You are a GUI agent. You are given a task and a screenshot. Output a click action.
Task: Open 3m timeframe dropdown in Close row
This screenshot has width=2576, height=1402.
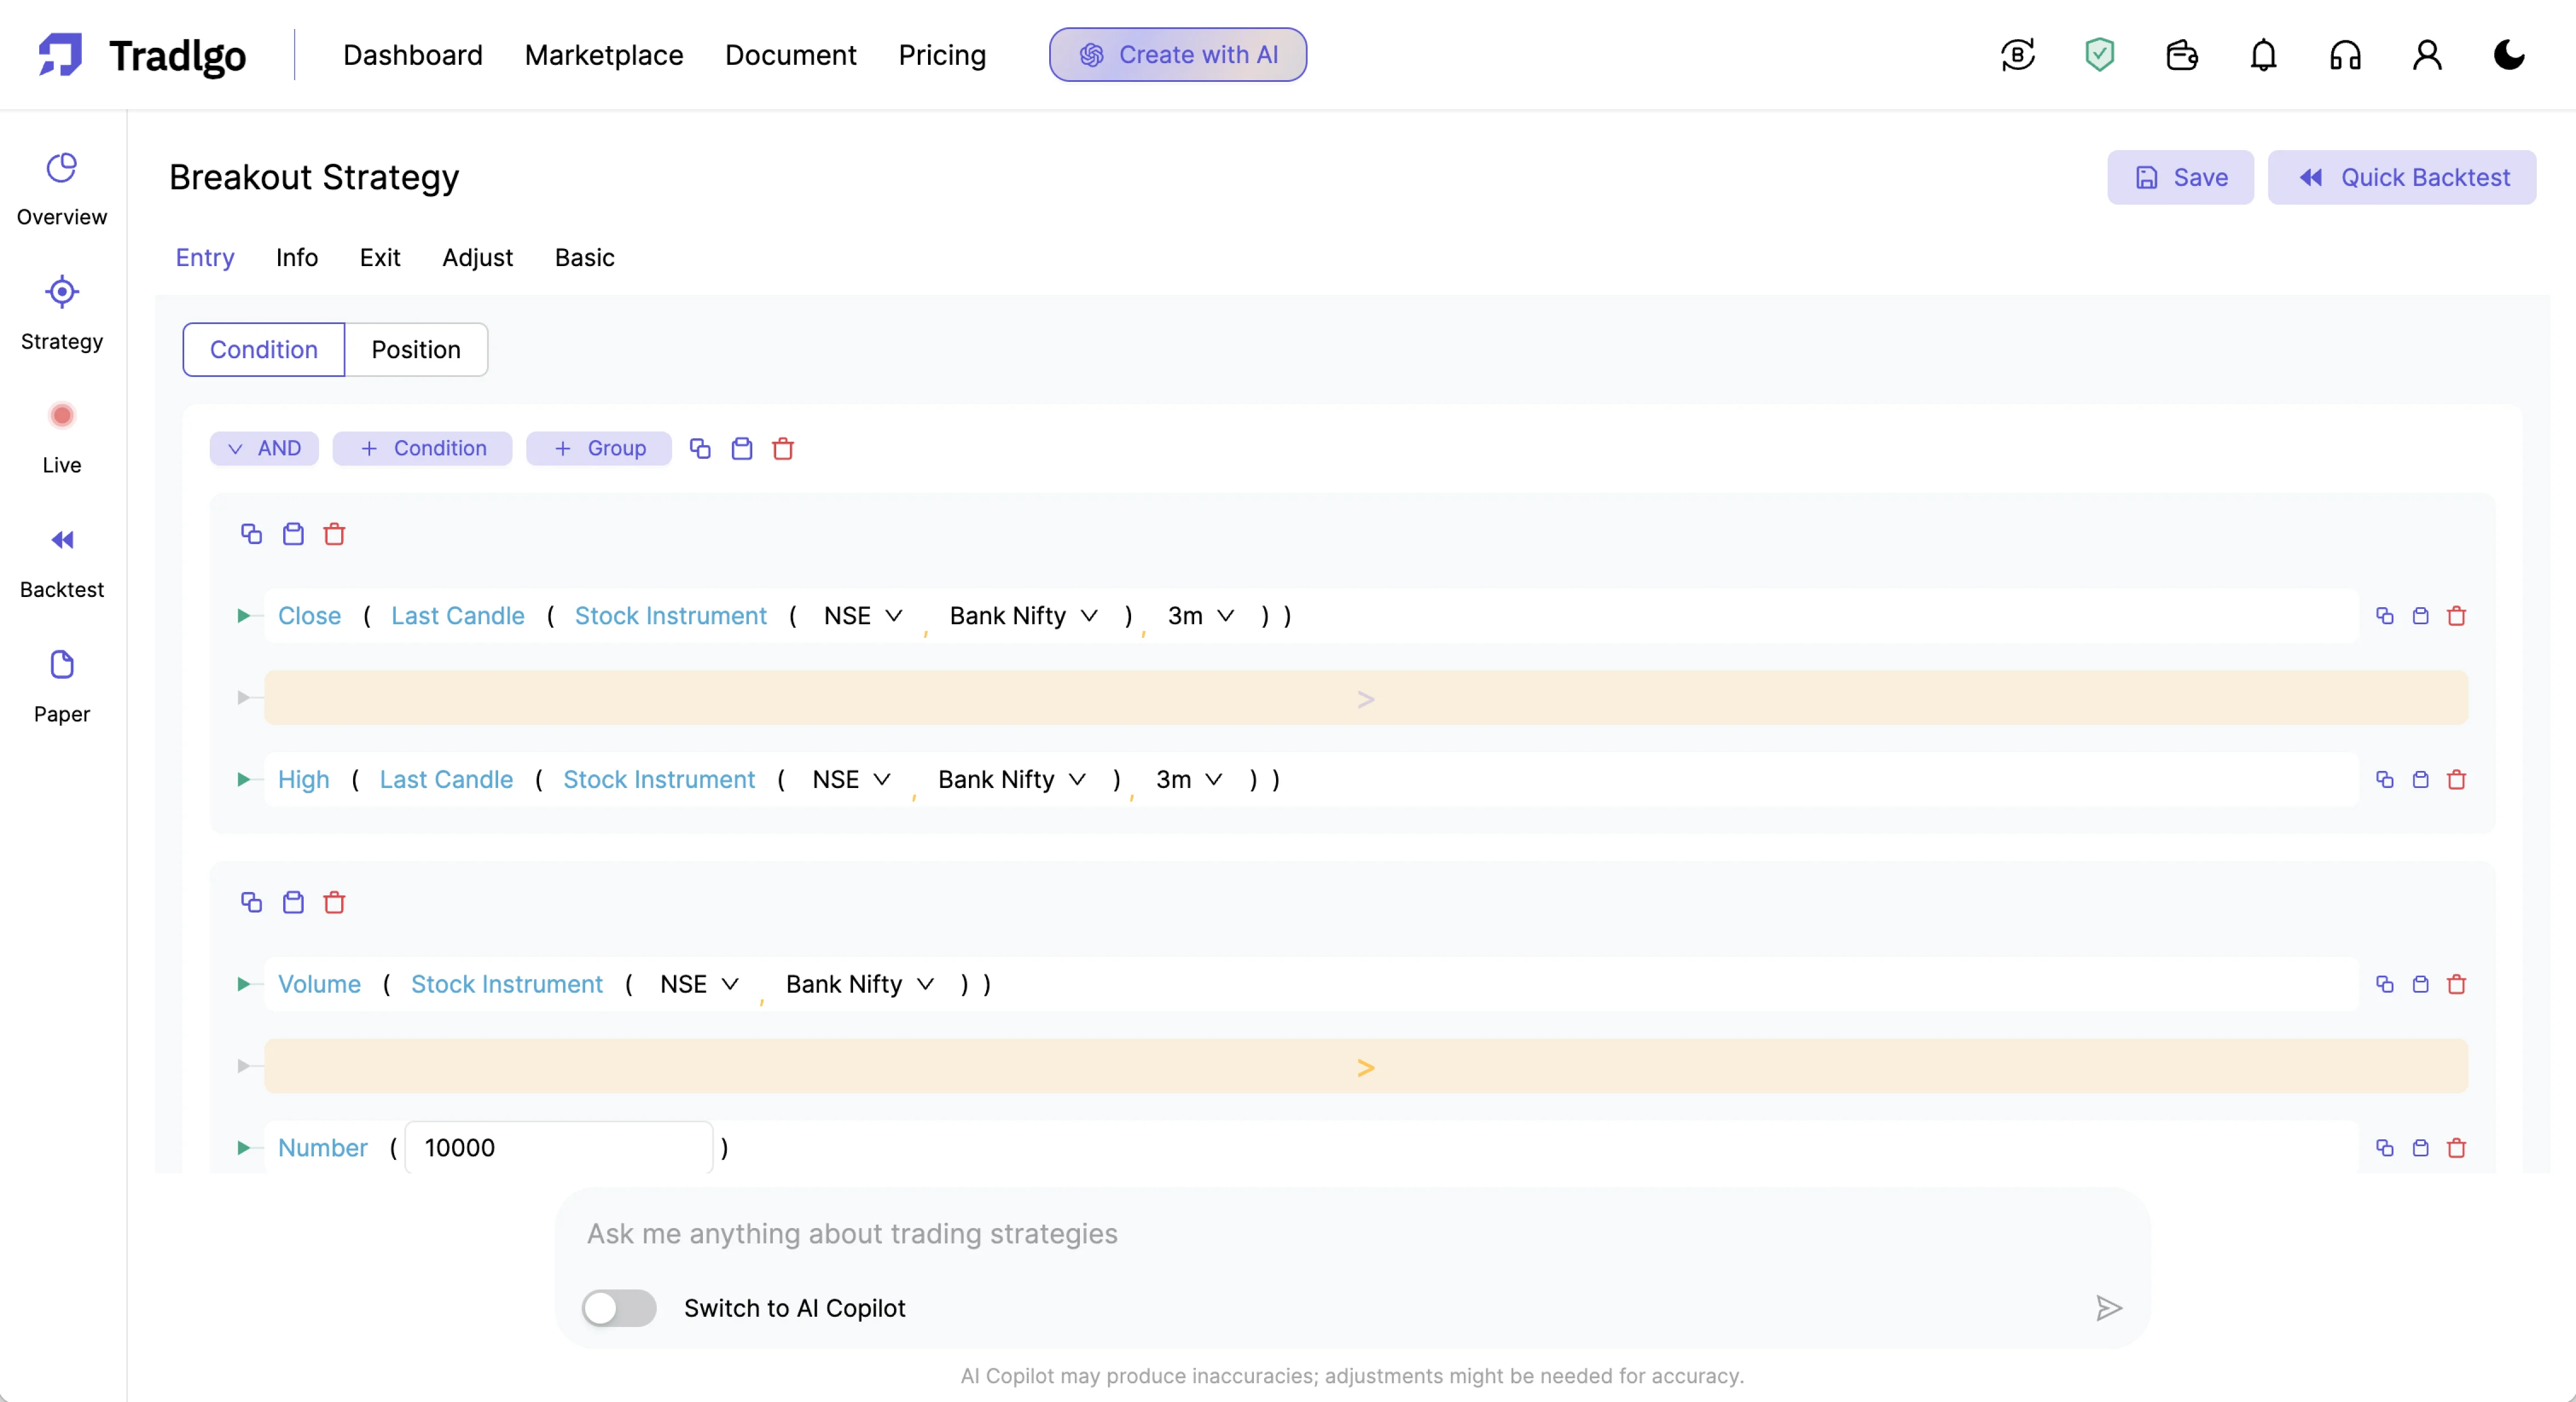1201,616
